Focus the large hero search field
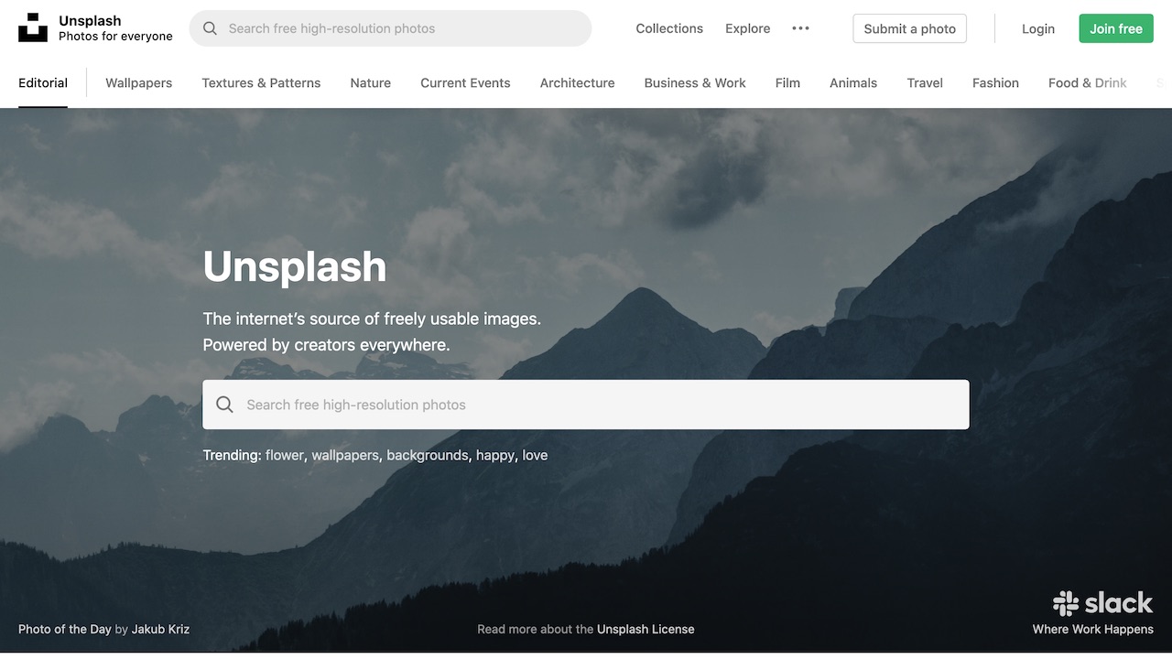The height and width of the screenshot is (659, 1172). tap(586, 405)
